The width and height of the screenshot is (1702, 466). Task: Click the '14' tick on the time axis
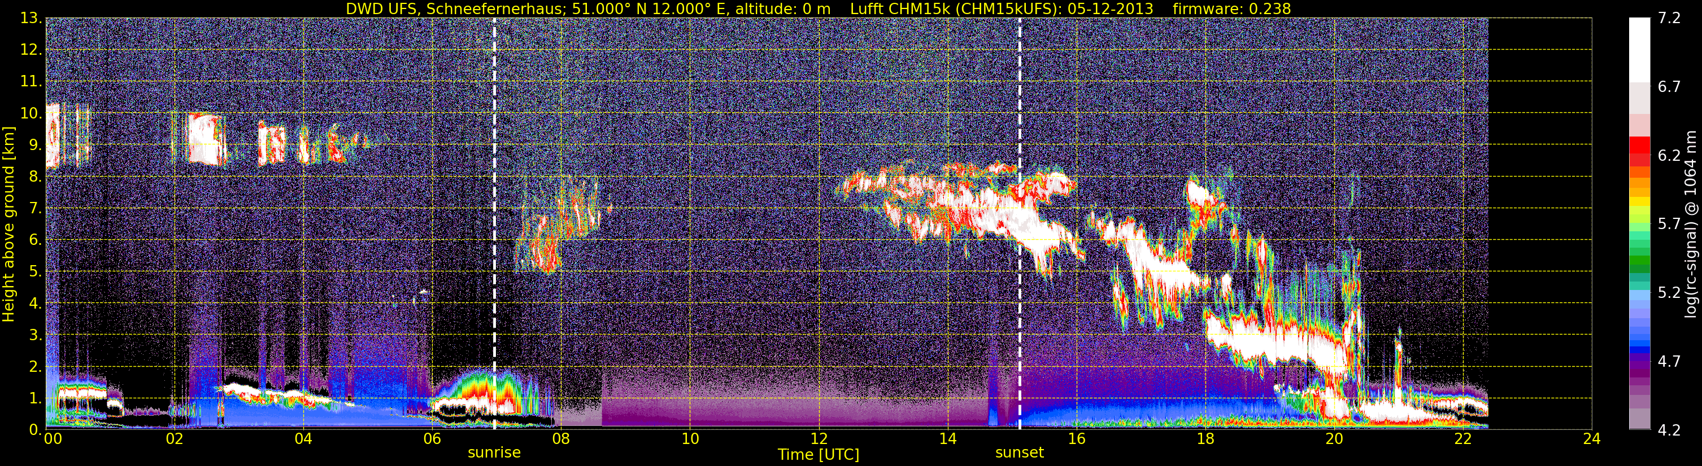tap(947, 439)
